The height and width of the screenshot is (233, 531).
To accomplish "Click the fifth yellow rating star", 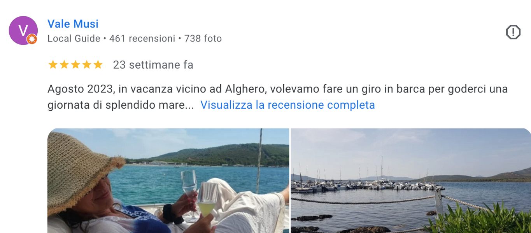I will pyautogui.click(x=98, y=65).
